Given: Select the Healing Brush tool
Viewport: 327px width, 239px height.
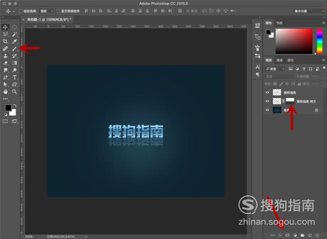Looking at the screenshot, I should point(5,49).
